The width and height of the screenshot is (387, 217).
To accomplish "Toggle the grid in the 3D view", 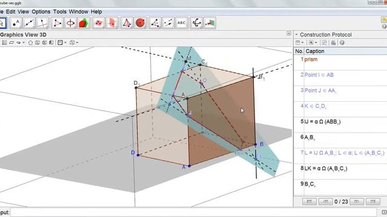I will click(4, 43).
